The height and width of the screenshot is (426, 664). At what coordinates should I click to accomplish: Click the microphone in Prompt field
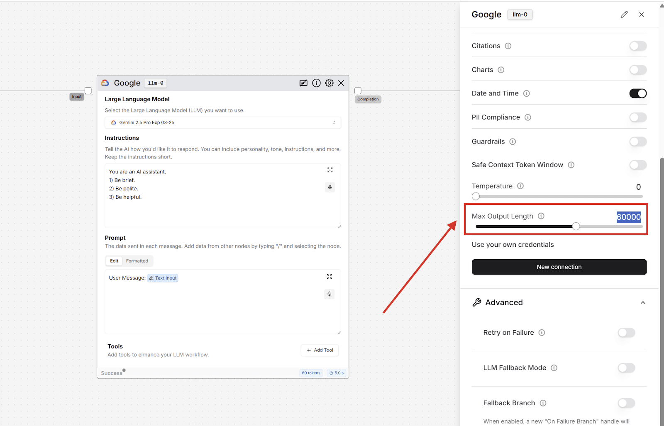click(x=329, y=294)
